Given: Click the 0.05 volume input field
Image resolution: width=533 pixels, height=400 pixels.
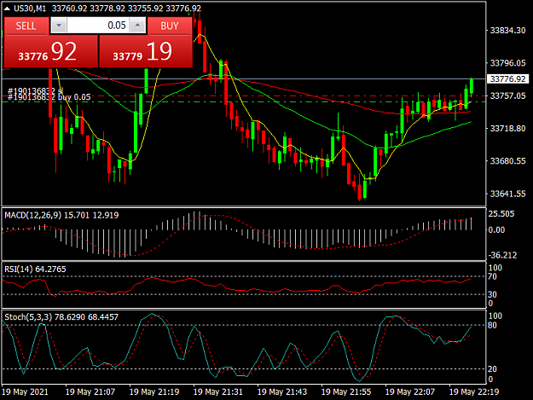Looking at the screenshot, I should click(98, 26).
